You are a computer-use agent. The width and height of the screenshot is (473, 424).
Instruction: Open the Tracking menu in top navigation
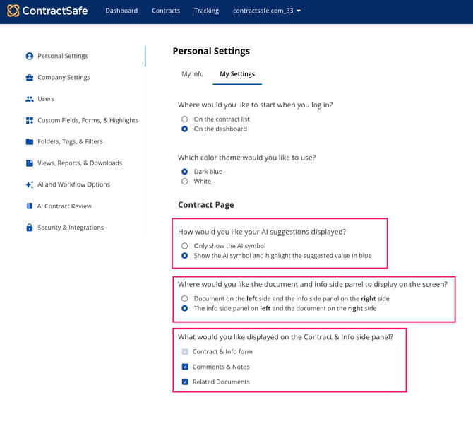point(206,11)
